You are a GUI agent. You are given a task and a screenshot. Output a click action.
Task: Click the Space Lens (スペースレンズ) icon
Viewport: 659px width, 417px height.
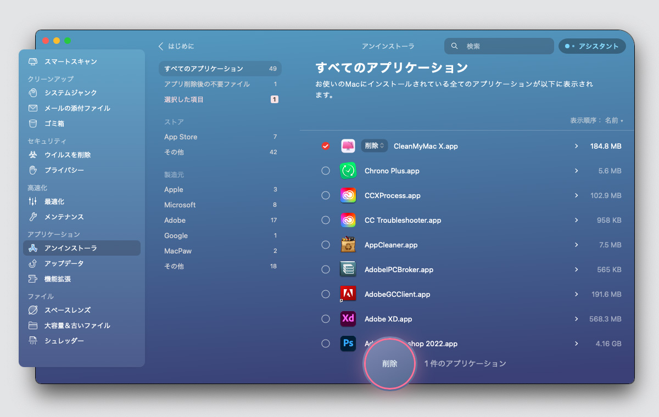tap(33, 310)
